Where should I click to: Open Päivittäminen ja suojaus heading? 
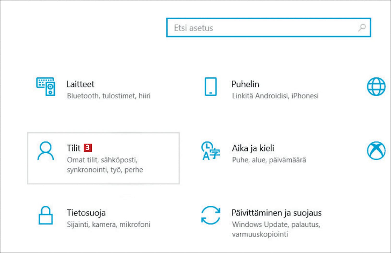tap(277, 213)
